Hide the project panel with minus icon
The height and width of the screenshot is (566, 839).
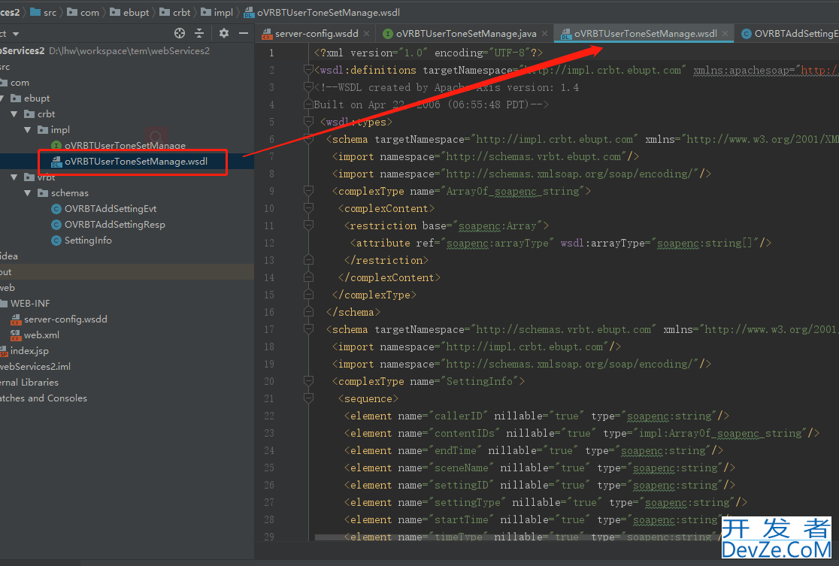tap(244, 33)
